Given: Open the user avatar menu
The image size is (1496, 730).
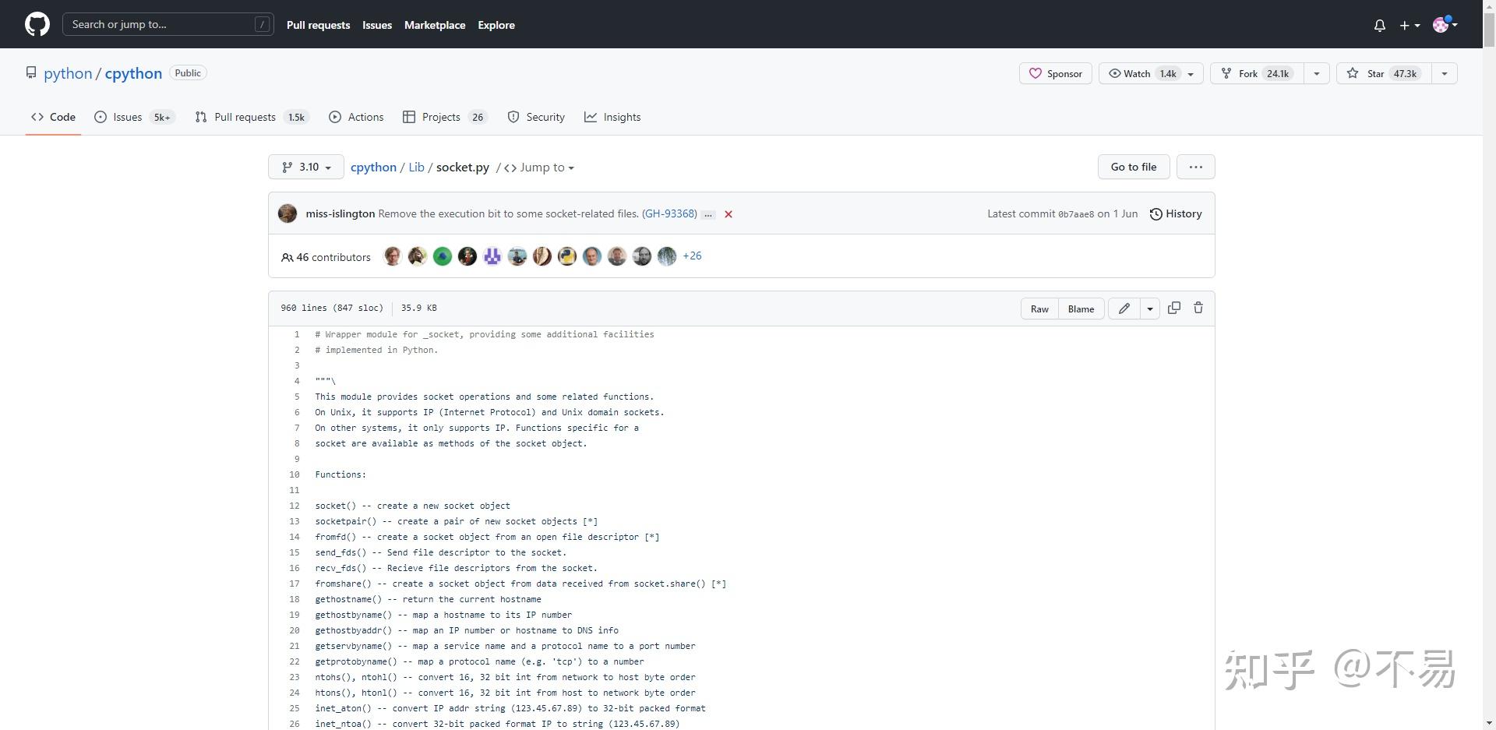Looking at the screenshot, I should coord(1445,25).
